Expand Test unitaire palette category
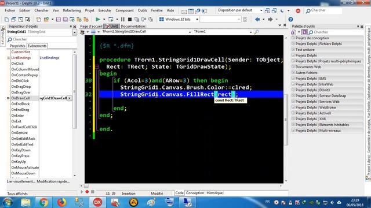The image size is (371, 208). coord(293,50)
